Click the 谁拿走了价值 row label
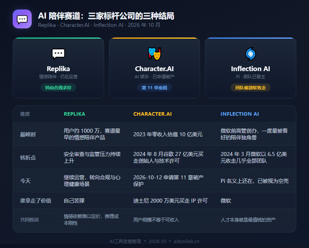Image resolution: width=309 pixels, height=248 pixels. tap(36, 201)
